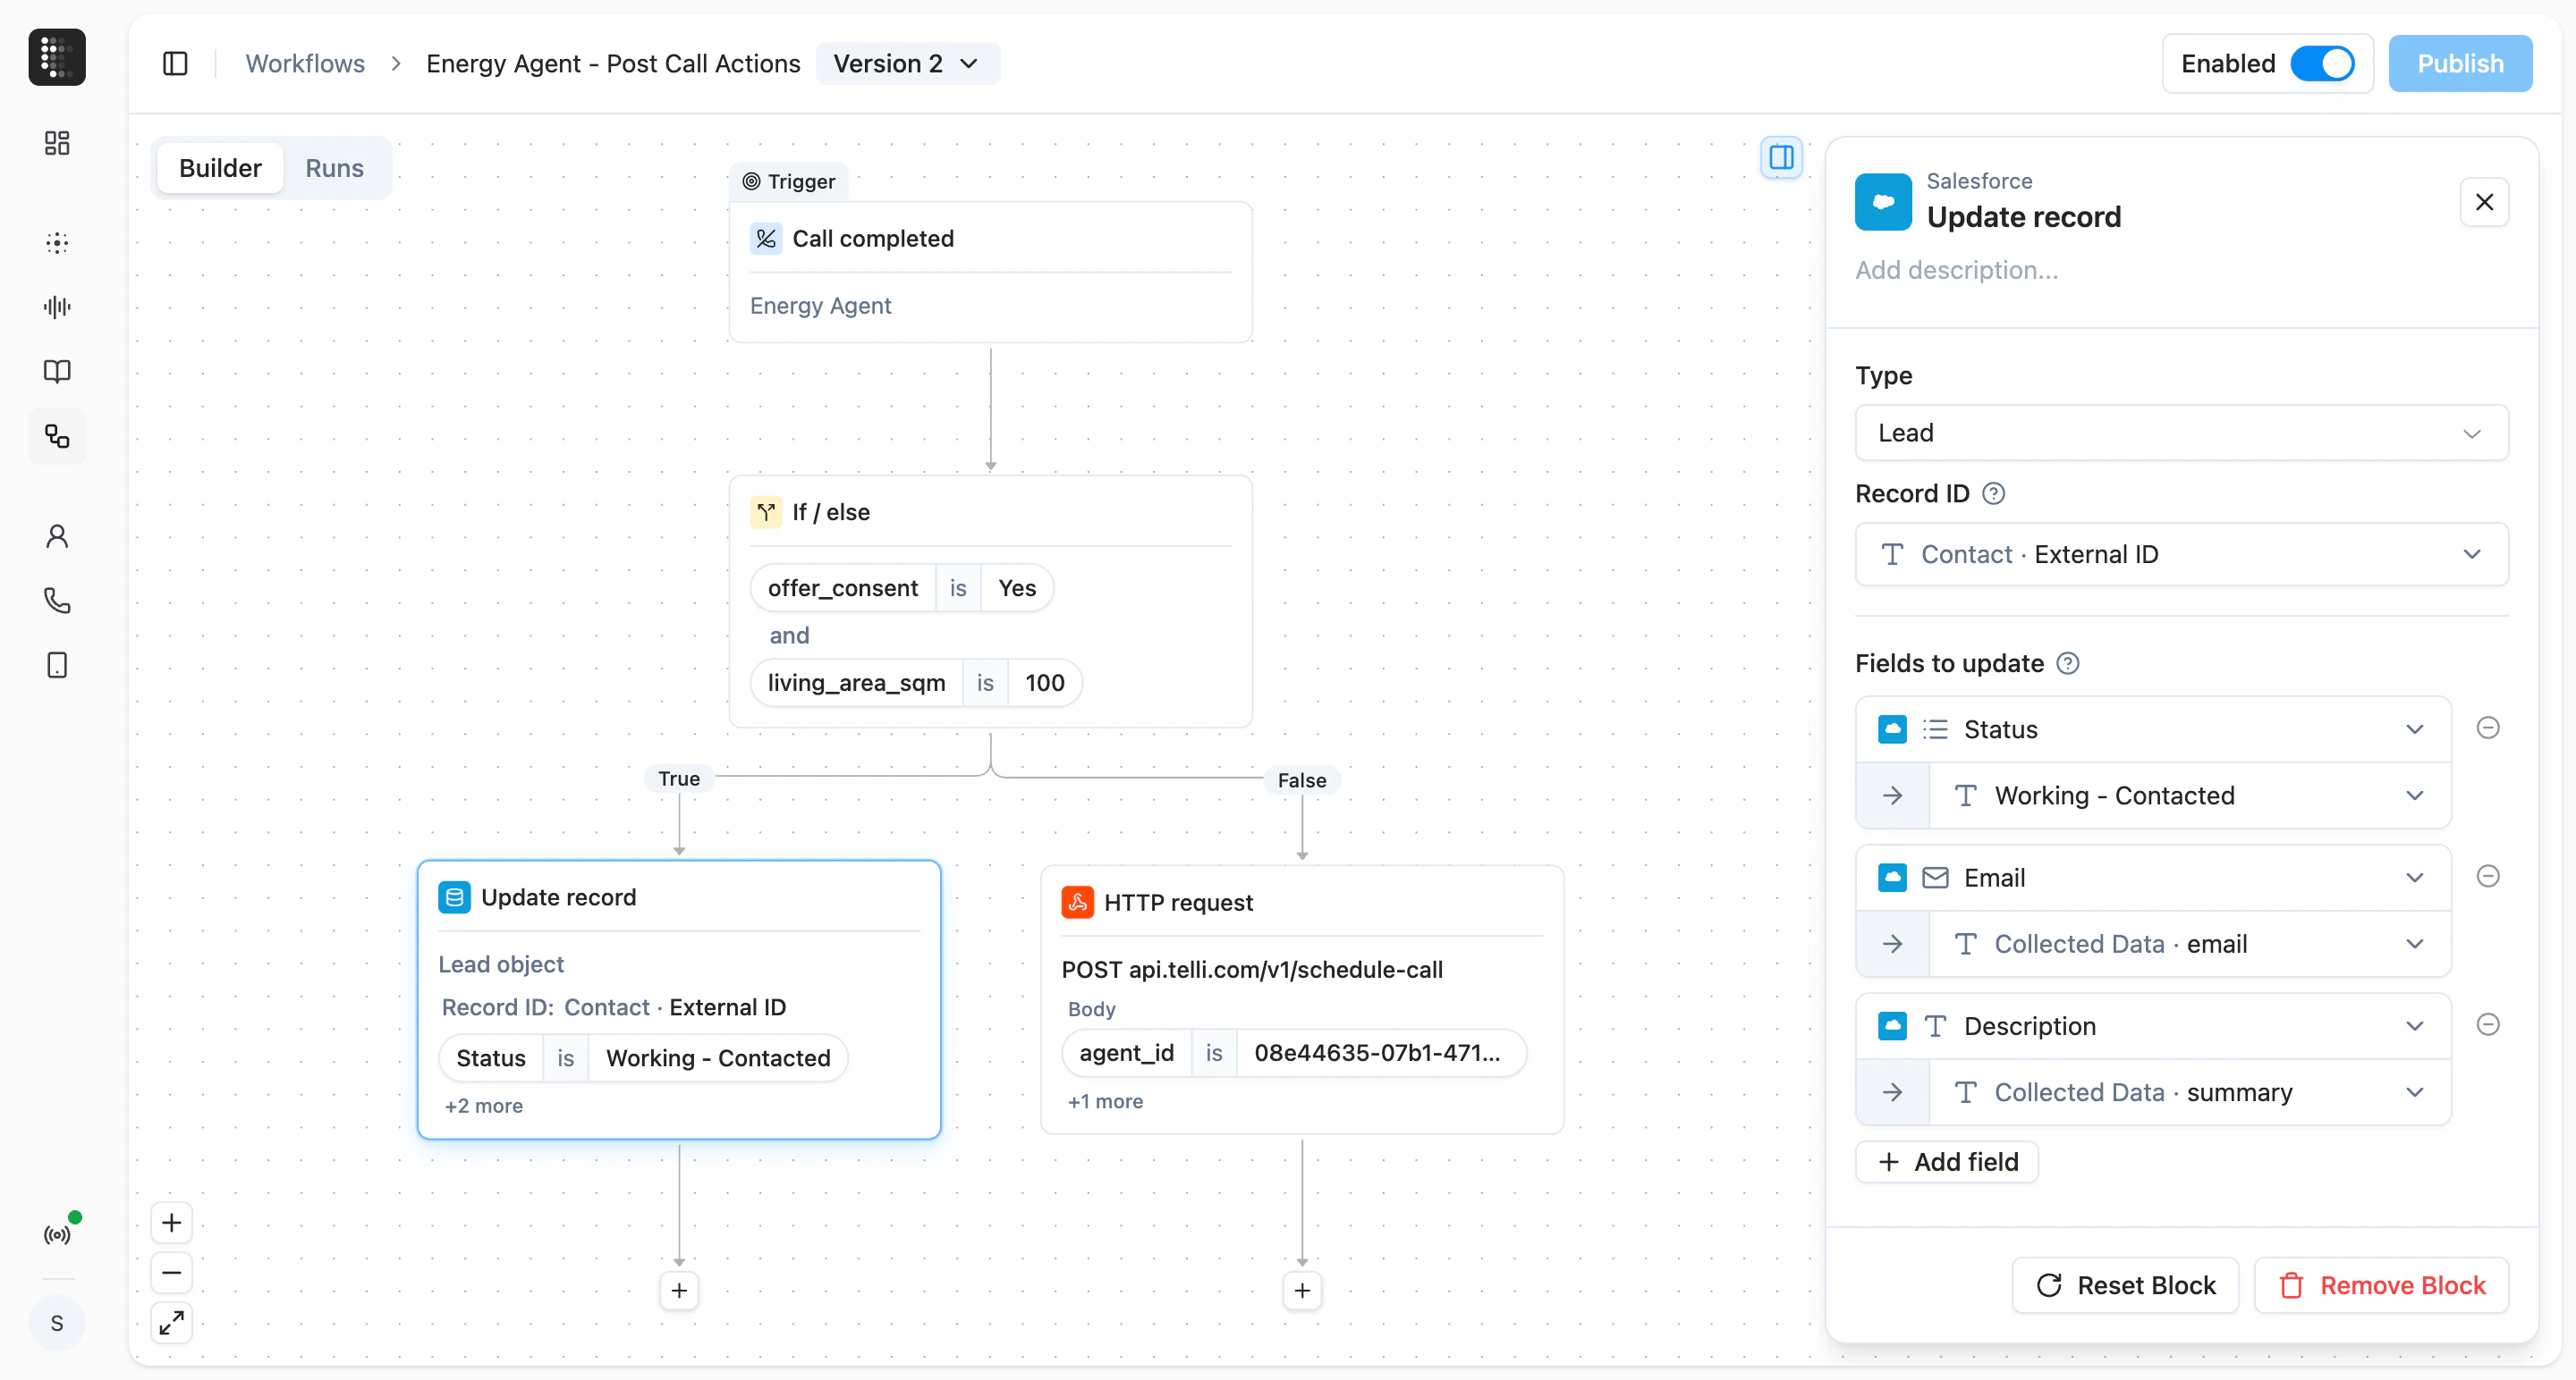Click the offer_consent condition pill

point(902,589)
